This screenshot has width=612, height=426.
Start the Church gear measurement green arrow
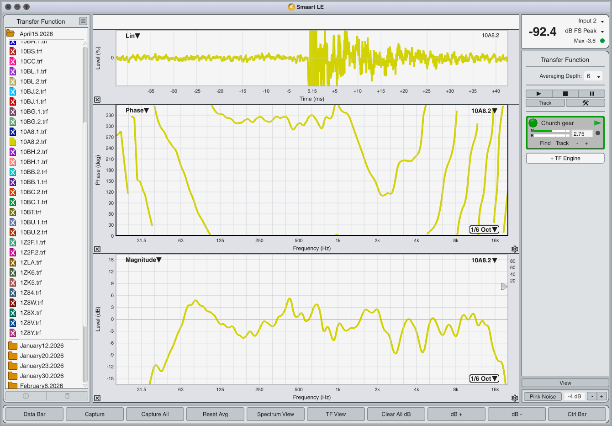point(597,123)
